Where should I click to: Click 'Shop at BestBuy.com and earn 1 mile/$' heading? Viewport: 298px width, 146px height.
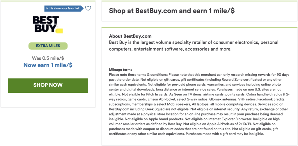(x=172, y=11)
